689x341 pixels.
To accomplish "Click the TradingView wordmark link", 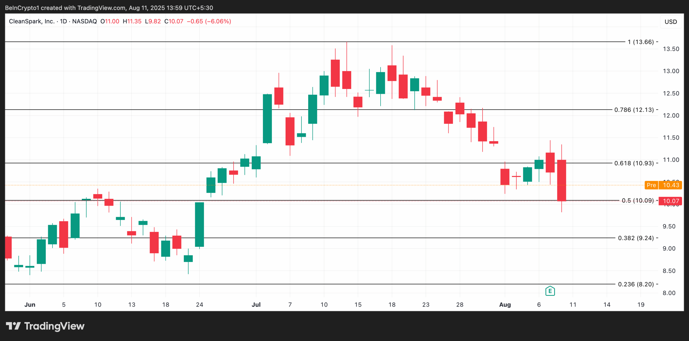I will coord(54,326).
